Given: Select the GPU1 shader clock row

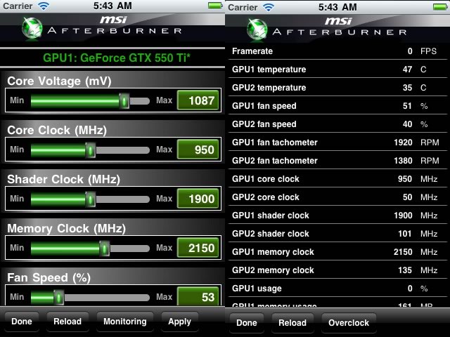Looking at the screenshot, I should (x=337, y=216).
